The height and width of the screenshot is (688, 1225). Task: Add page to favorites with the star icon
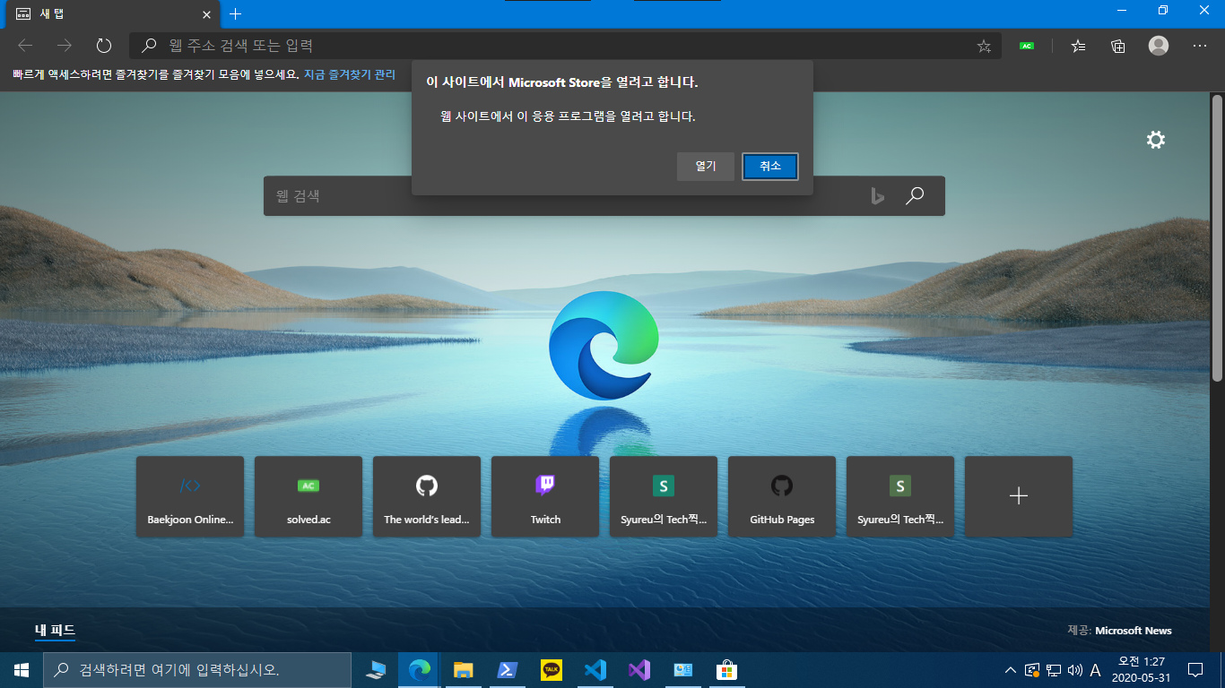tap(984, 46)
